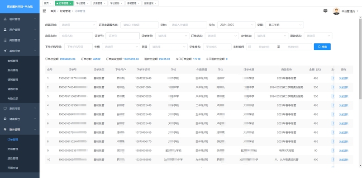Viewport: 362px width, 178px height.
Task: Click 发起退款 for order row 5
Action: (x=343, y=114)
